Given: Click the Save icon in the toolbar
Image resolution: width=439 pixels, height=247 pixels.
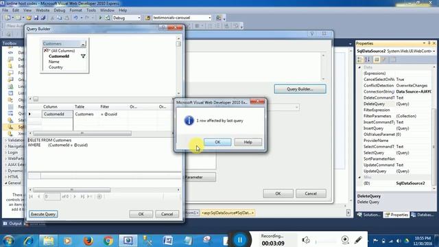Looking at the screenshot, I should 36,18.
